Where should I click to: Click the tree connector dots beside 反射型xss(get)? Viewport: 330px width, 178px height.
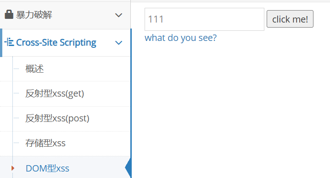point(16,93)
